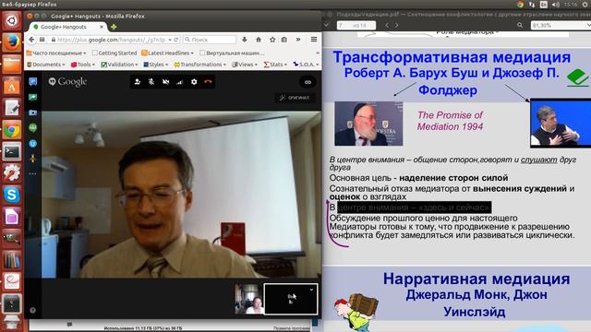Open the Hangouts bandwidth signal indicator

(x=179, y=82)
